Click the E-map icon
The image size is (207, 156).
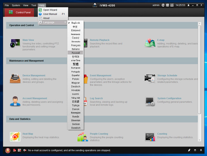[x=150, y=43]
